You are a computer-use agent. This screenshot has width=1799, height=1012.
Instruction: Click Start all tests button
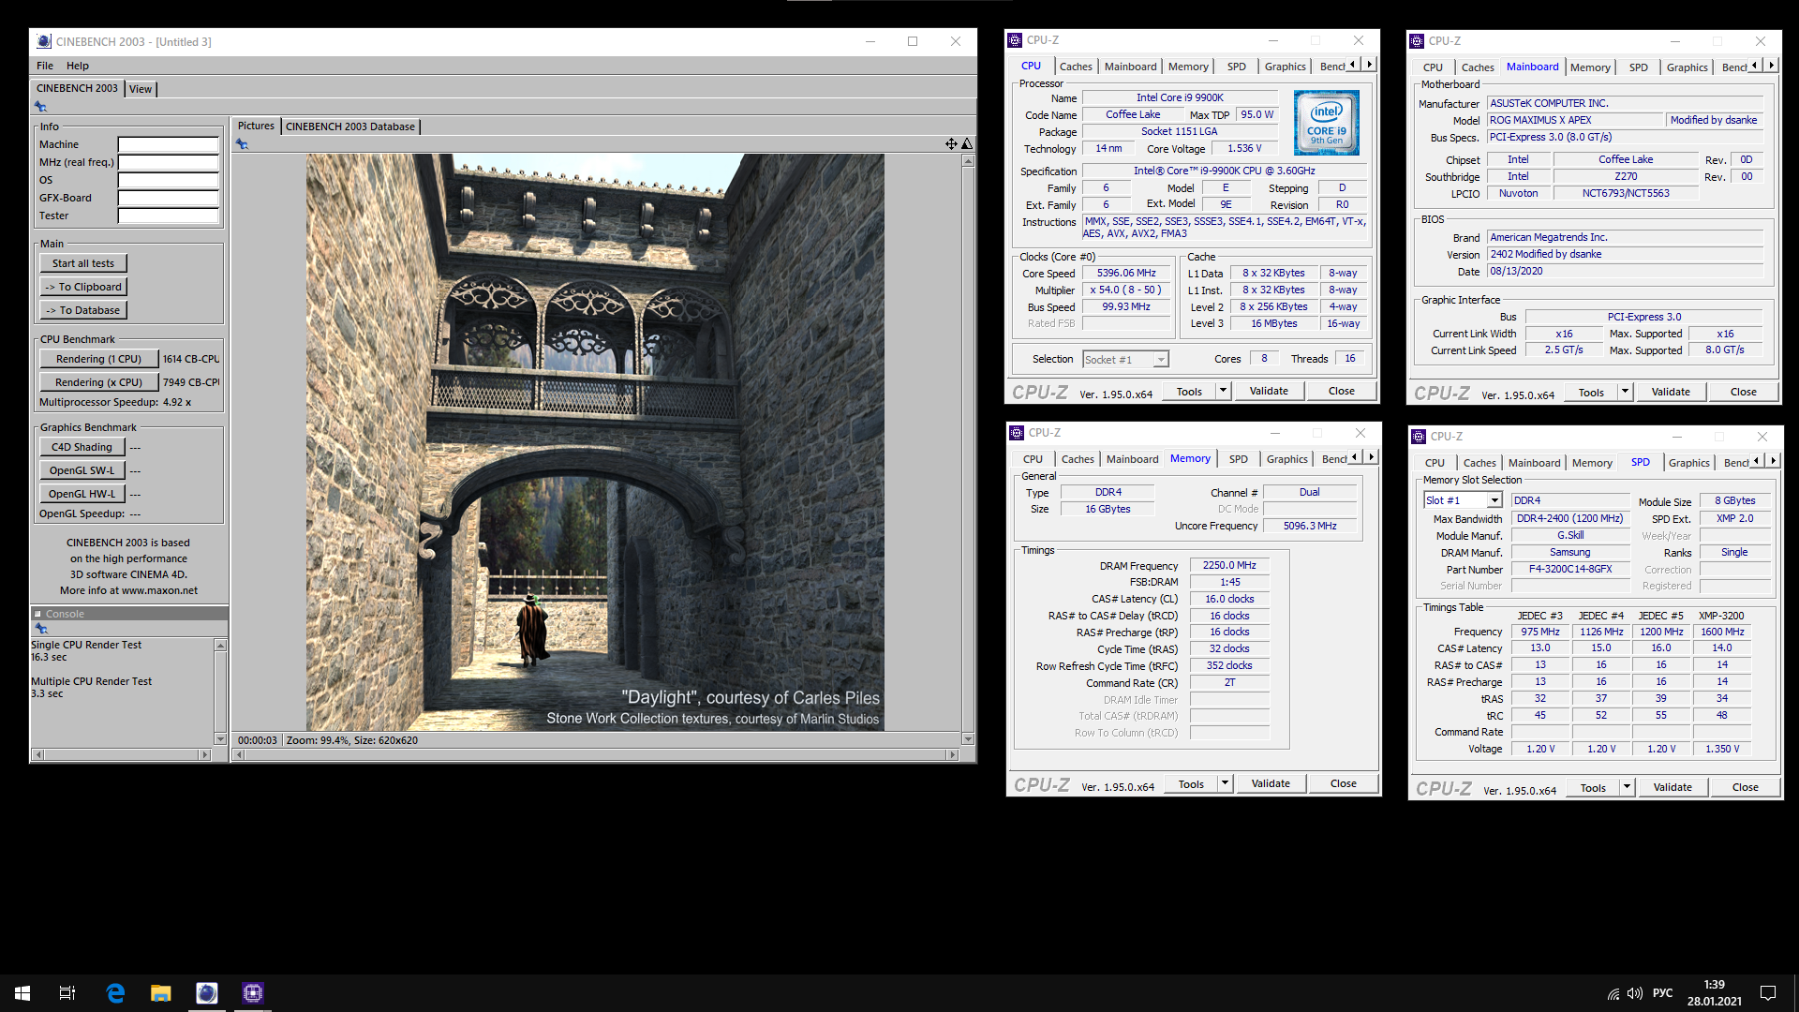(x=83, y=263)
